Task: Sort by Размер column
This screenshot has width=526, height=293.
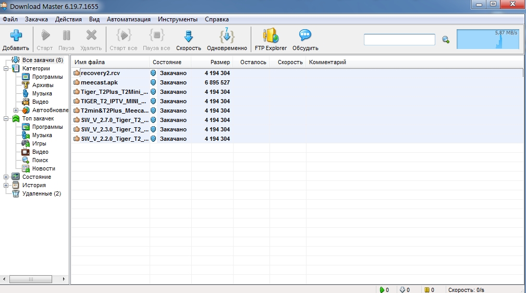Action: 212,62
